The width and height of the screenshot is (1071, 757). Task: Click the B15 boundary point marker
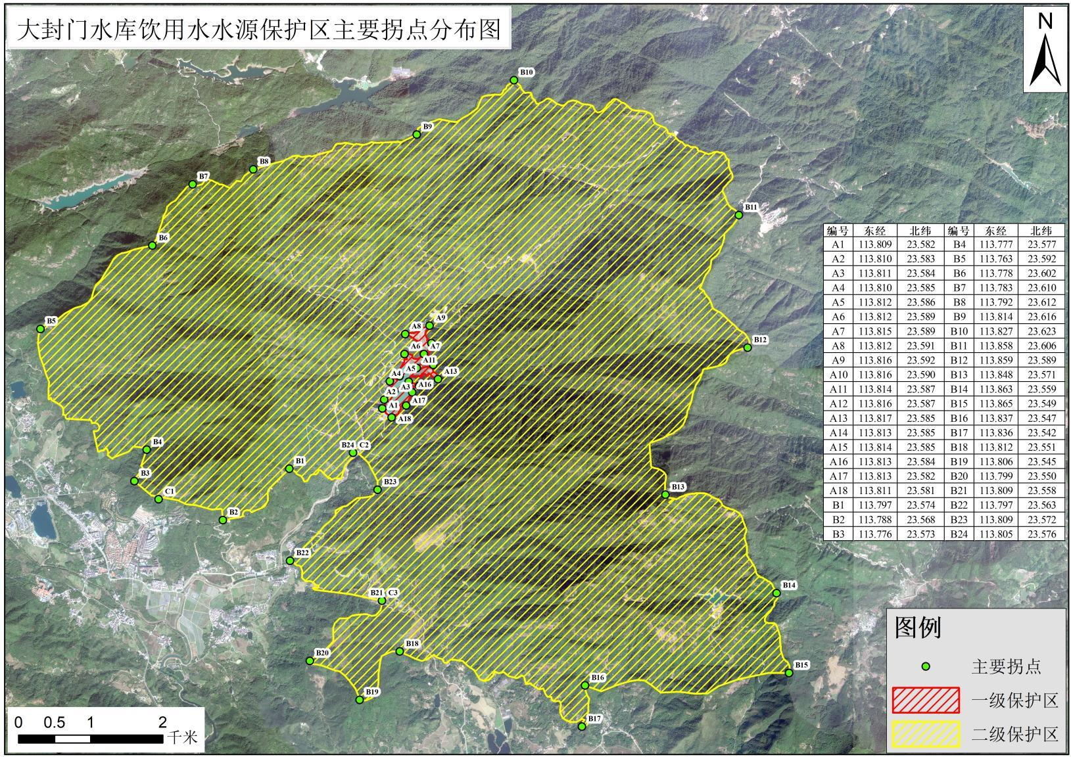[789, 673]
